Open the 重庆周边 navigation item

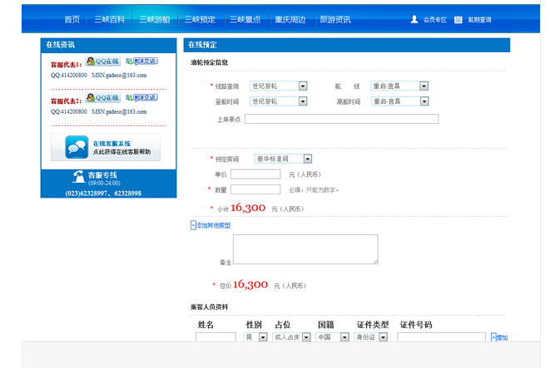tap(290, 19)
